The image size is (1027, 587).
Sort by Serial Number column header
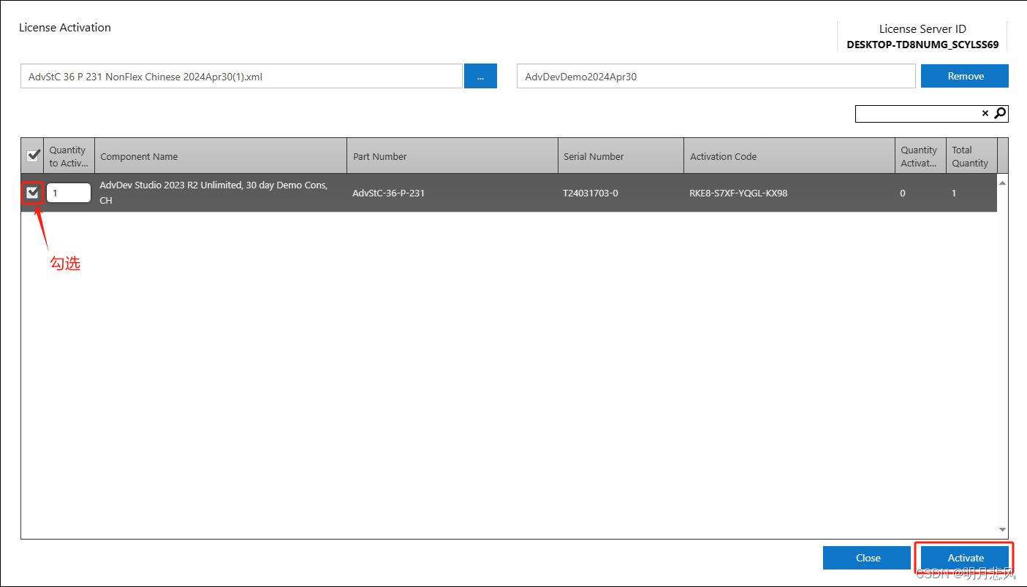[621, 156]
